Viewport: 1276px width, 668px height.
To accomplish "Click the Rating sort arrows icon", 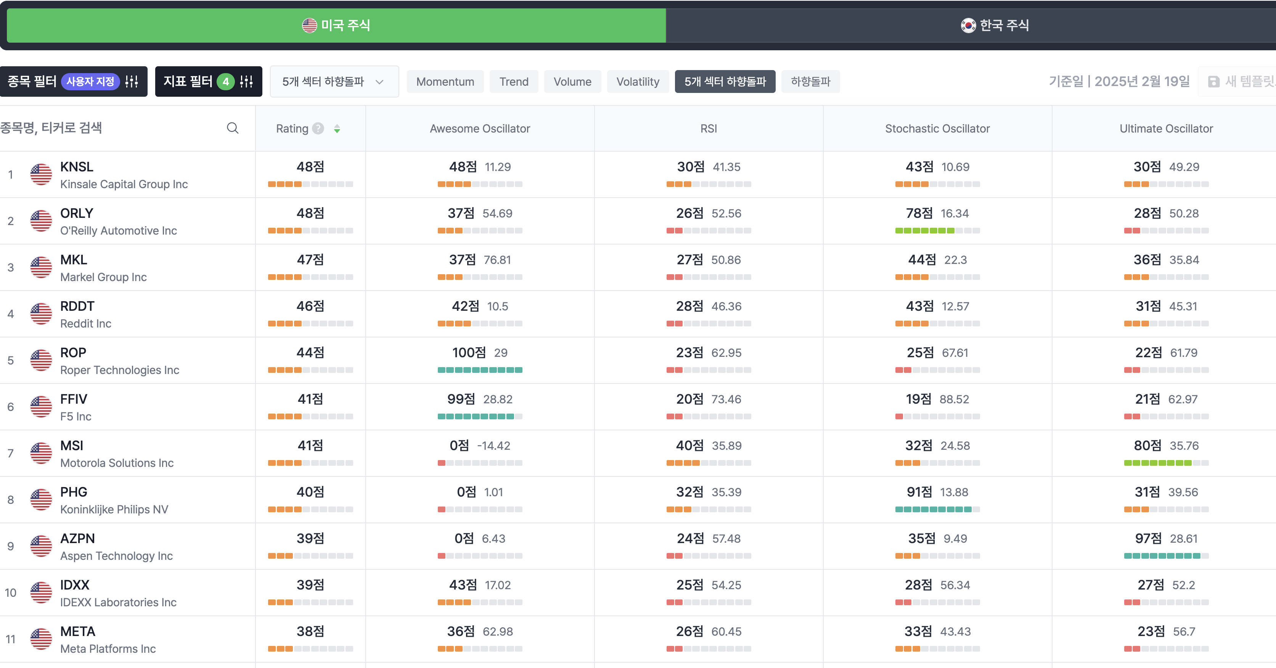I will point(337,129).
